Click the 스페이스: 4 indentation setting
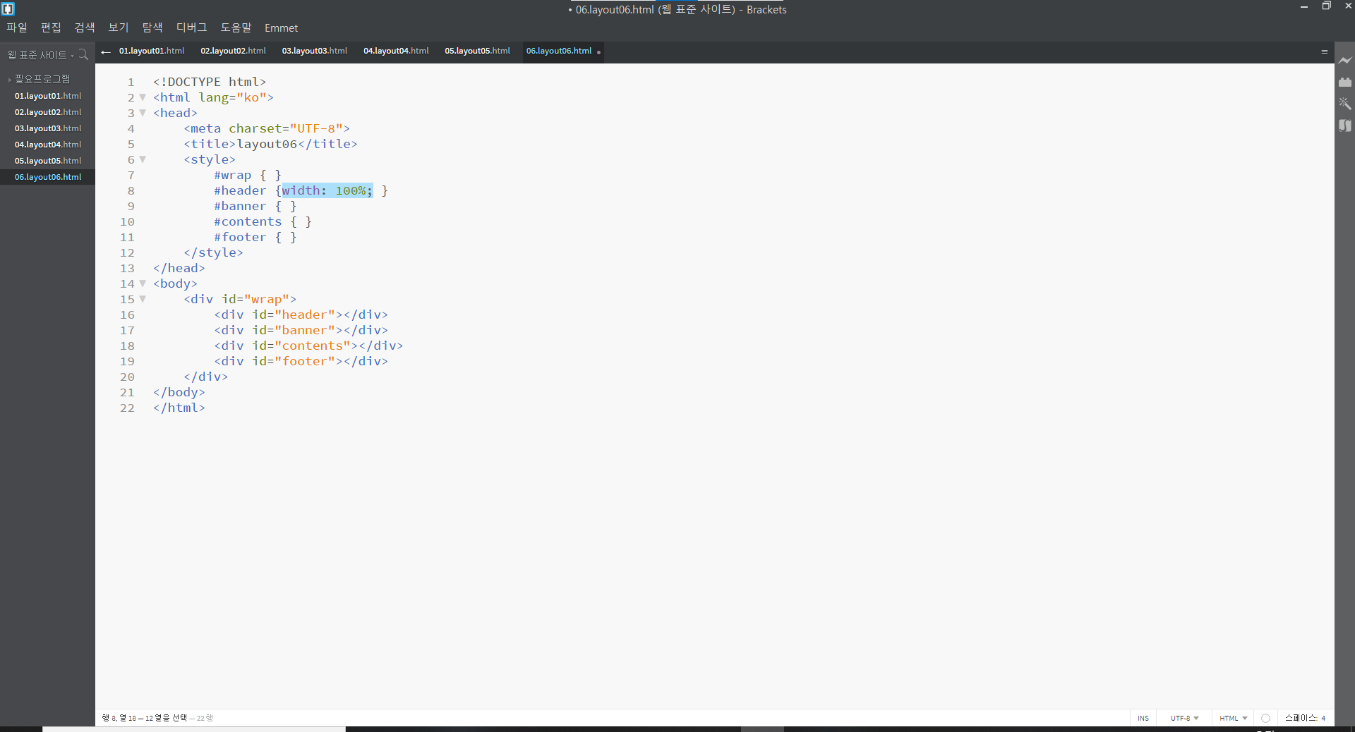1355x732 pixels. pyautogui.click(x=1305, y=718)
